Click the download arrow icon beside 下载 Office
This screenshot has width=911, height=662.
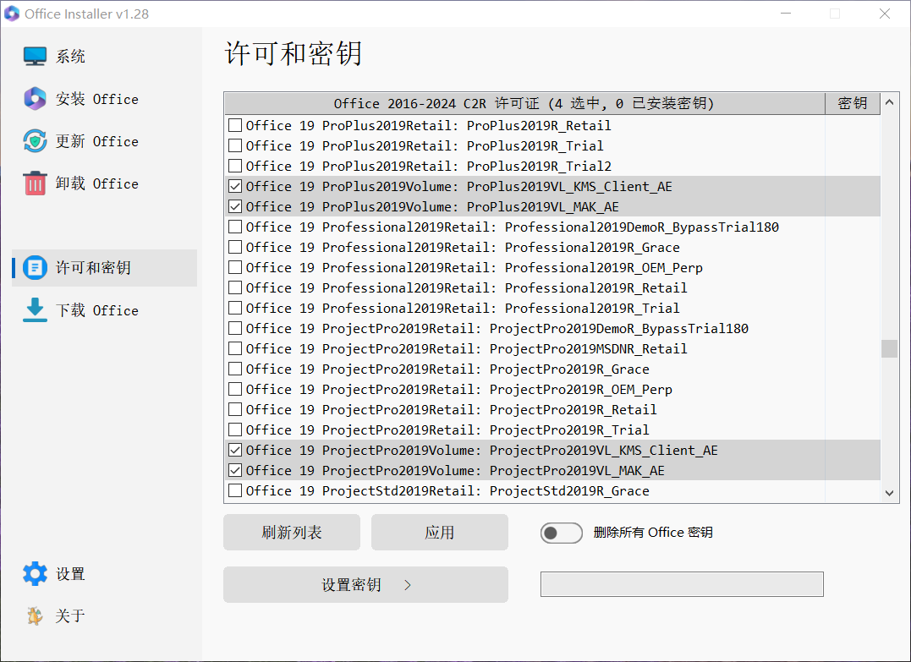point(35,310)
